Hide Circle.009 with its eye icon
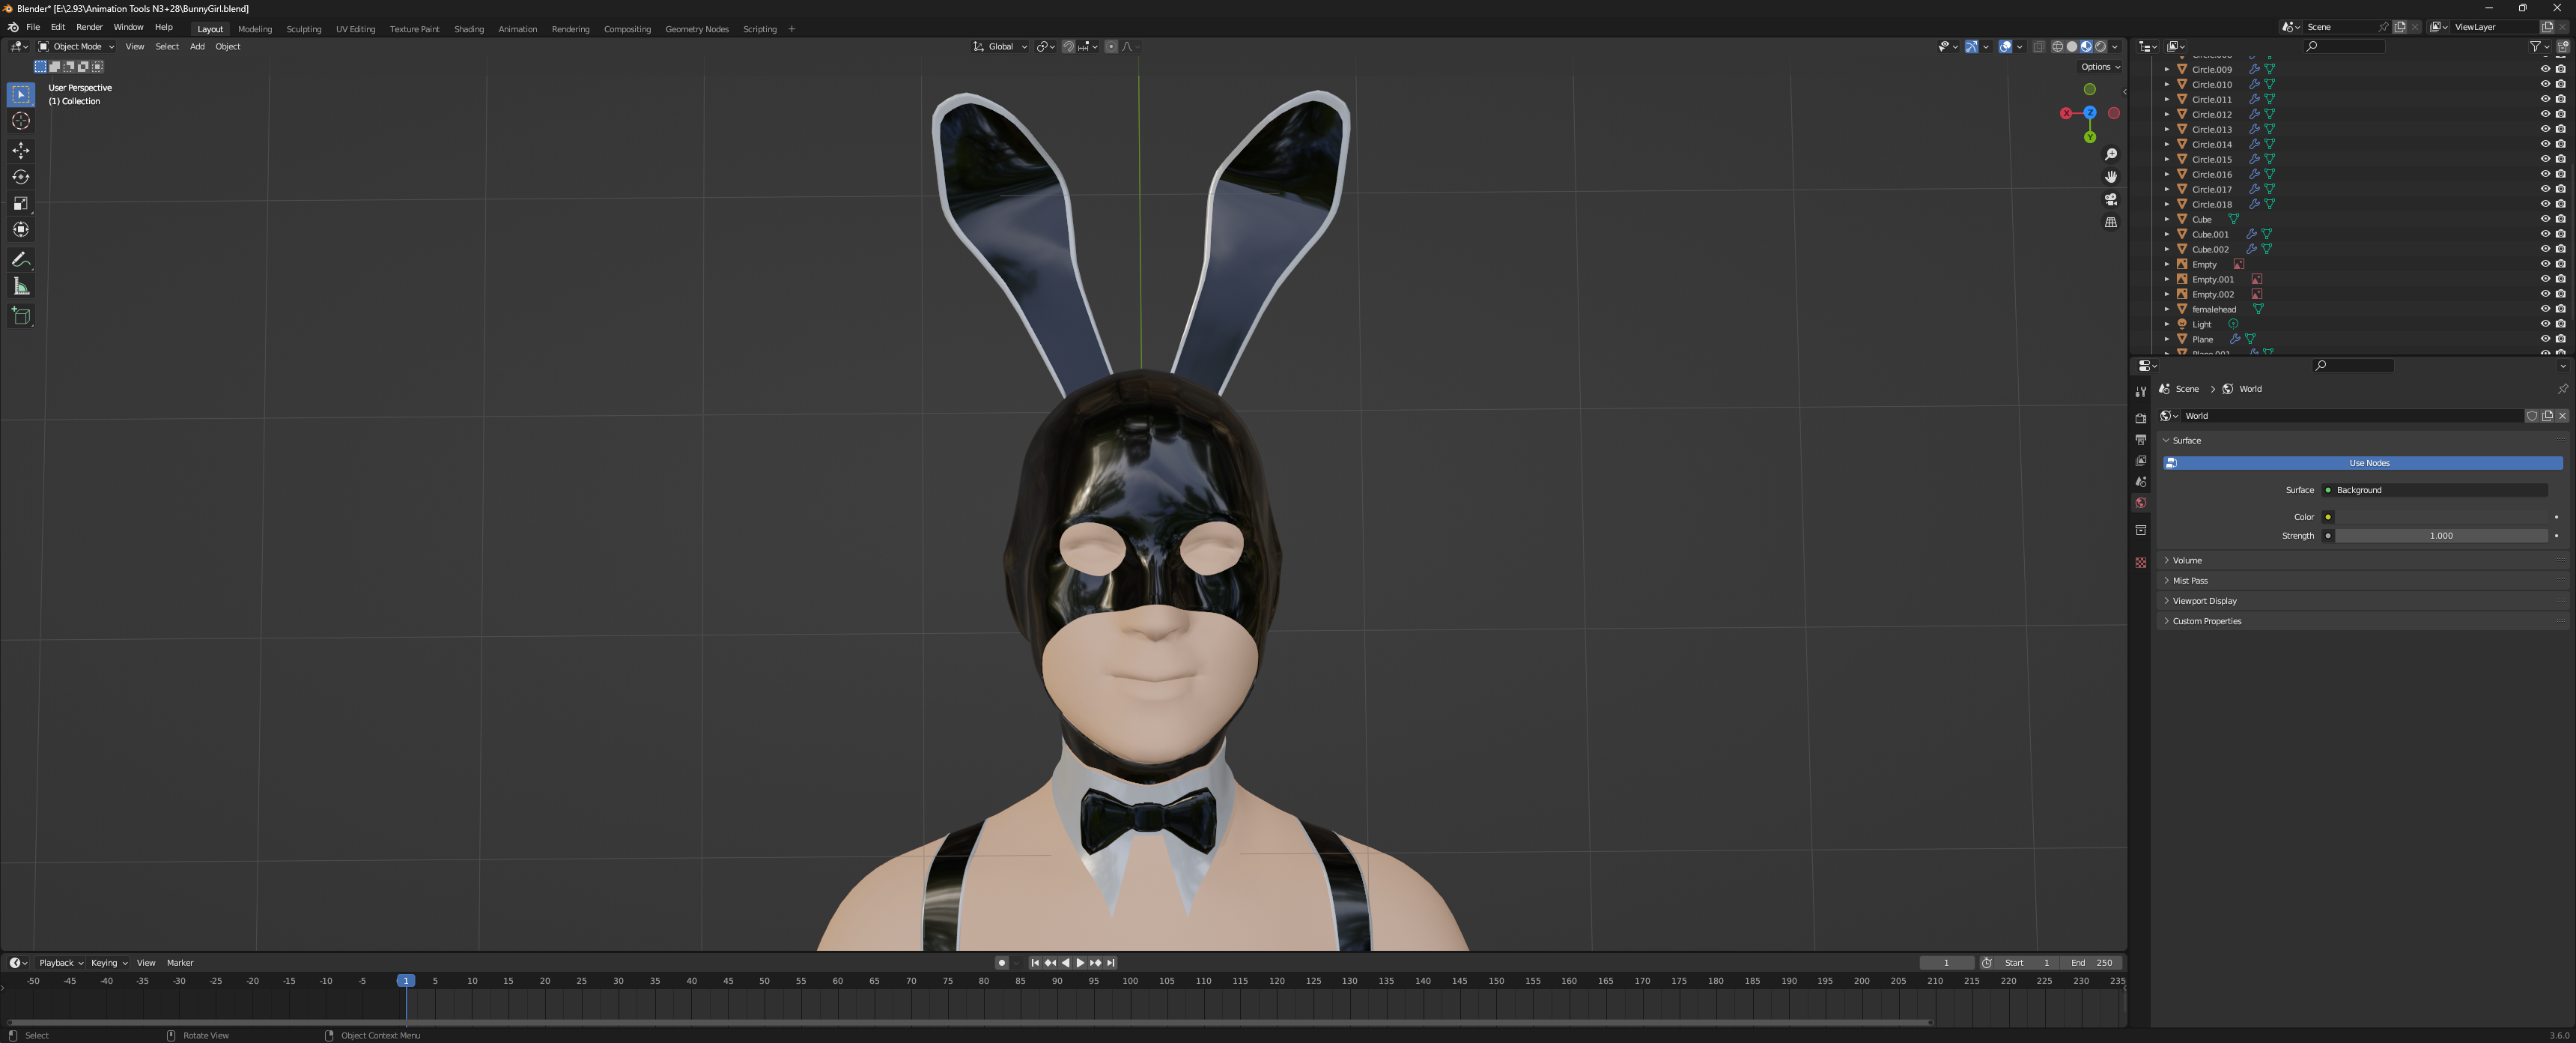The height and width of the screenshot is (1043, 2576). coord(2545,69)
